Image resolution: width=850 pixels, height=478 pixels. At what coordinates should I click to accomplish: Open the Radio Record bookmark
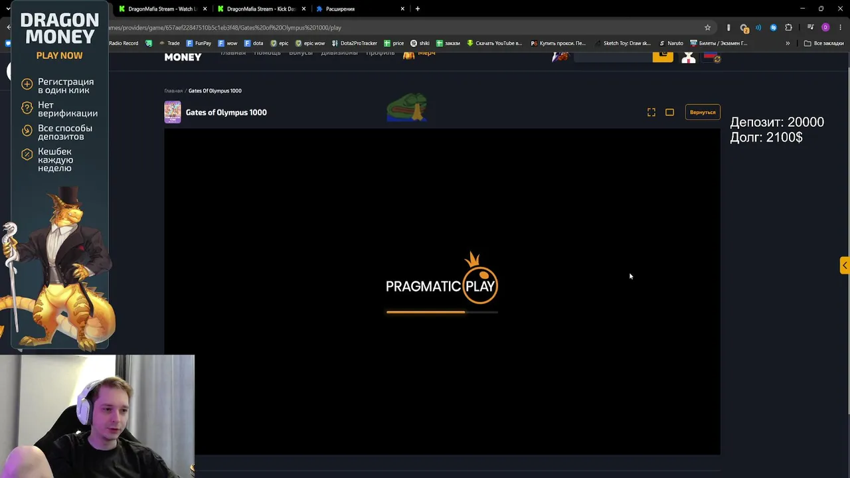(124, 43)
